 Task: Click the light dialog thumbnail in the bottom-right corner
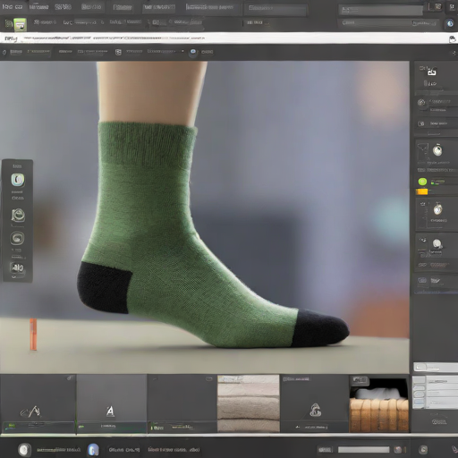(x=435, y=393)
